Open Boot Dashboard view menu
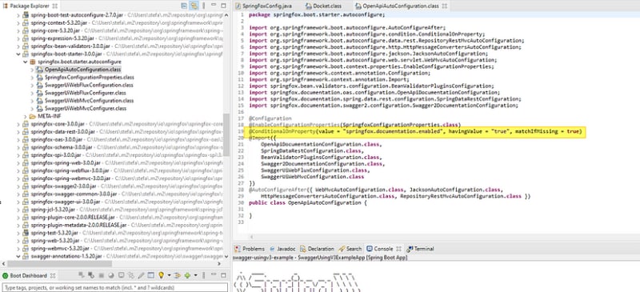The width and height of the screenshot is (640, 292). pos(204,275)
